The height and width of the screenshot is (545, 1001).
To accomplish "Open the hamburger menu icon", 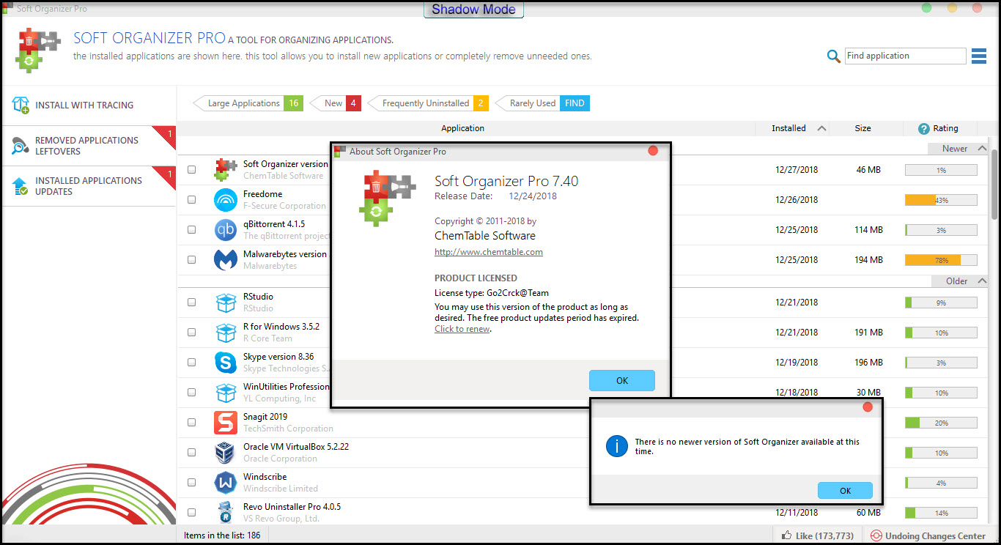I will pyautogui.click(x=979, y=56).
